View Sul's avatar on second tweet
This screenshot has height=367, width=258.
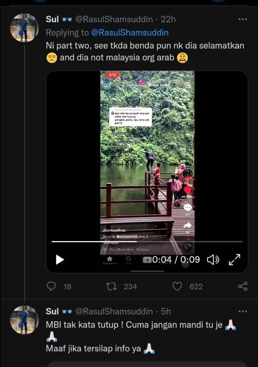pyautogui.click(x=24, y=320)
